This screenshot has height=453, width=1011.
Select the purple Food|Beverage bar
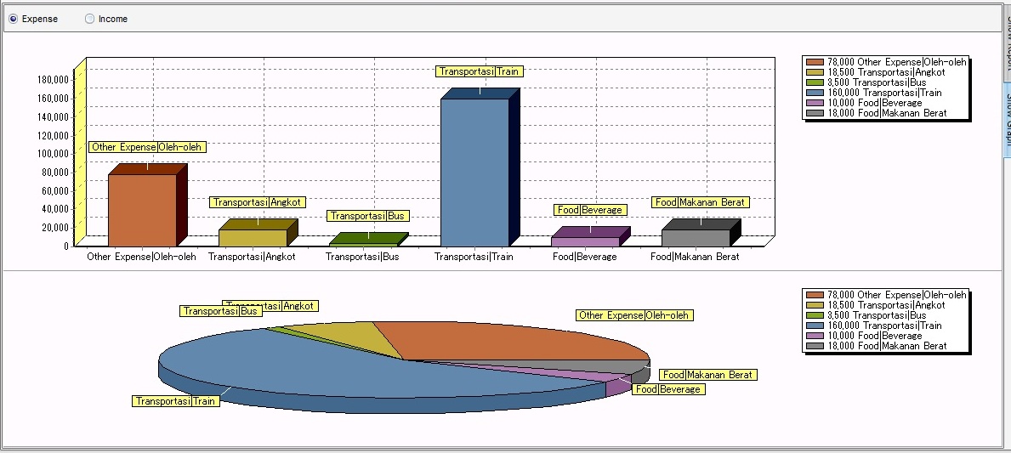pos(584,241)
